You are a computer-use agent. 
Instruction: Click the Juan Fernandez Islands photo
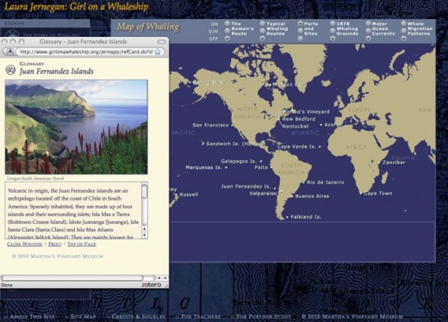click(x=77, y=127)
